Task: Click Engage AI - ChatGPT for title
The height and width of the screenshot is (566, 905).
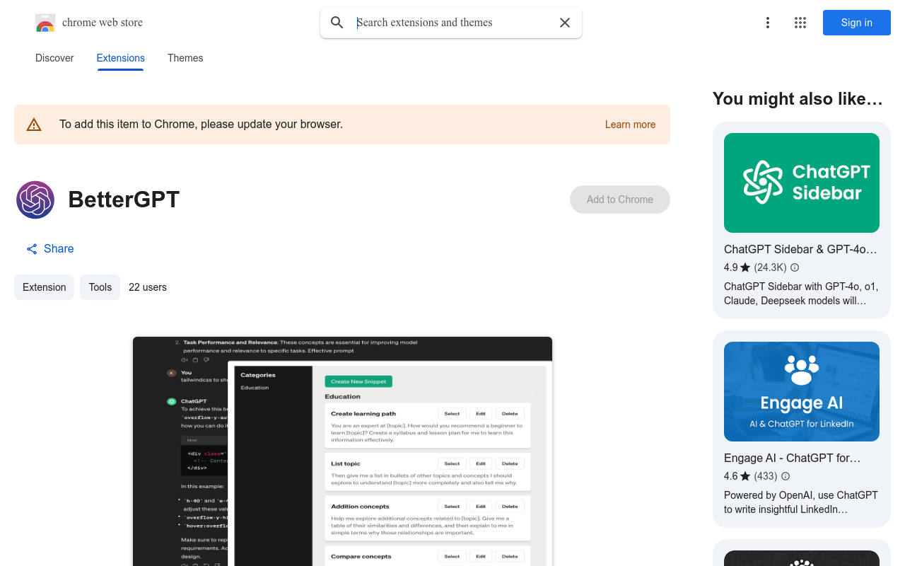Action: click(x=793, y=458)
